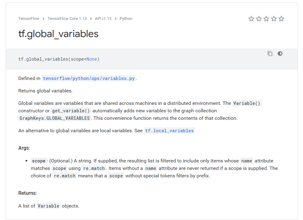The image size is (303, 220).
Task: Give the page a four-star rating
Action: (x=274, y=19)
